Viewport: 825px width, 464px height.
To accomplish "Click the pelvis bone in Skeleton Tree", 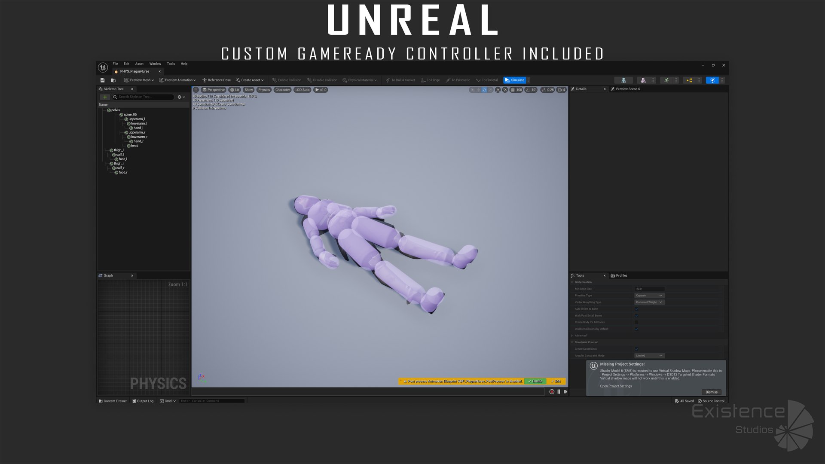I will point(116,110).
